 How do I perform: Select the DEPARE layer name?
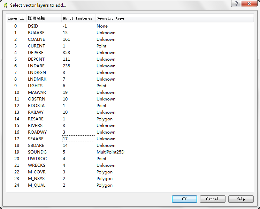click(36, 53)
